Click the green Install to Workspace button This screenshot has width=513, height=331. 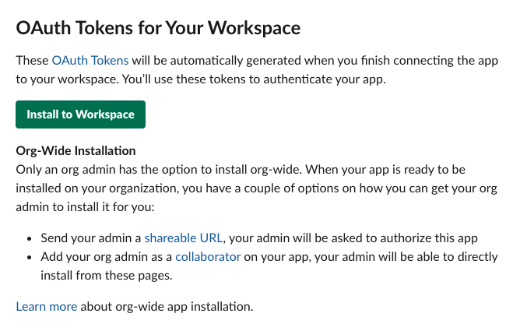(80, 114)
